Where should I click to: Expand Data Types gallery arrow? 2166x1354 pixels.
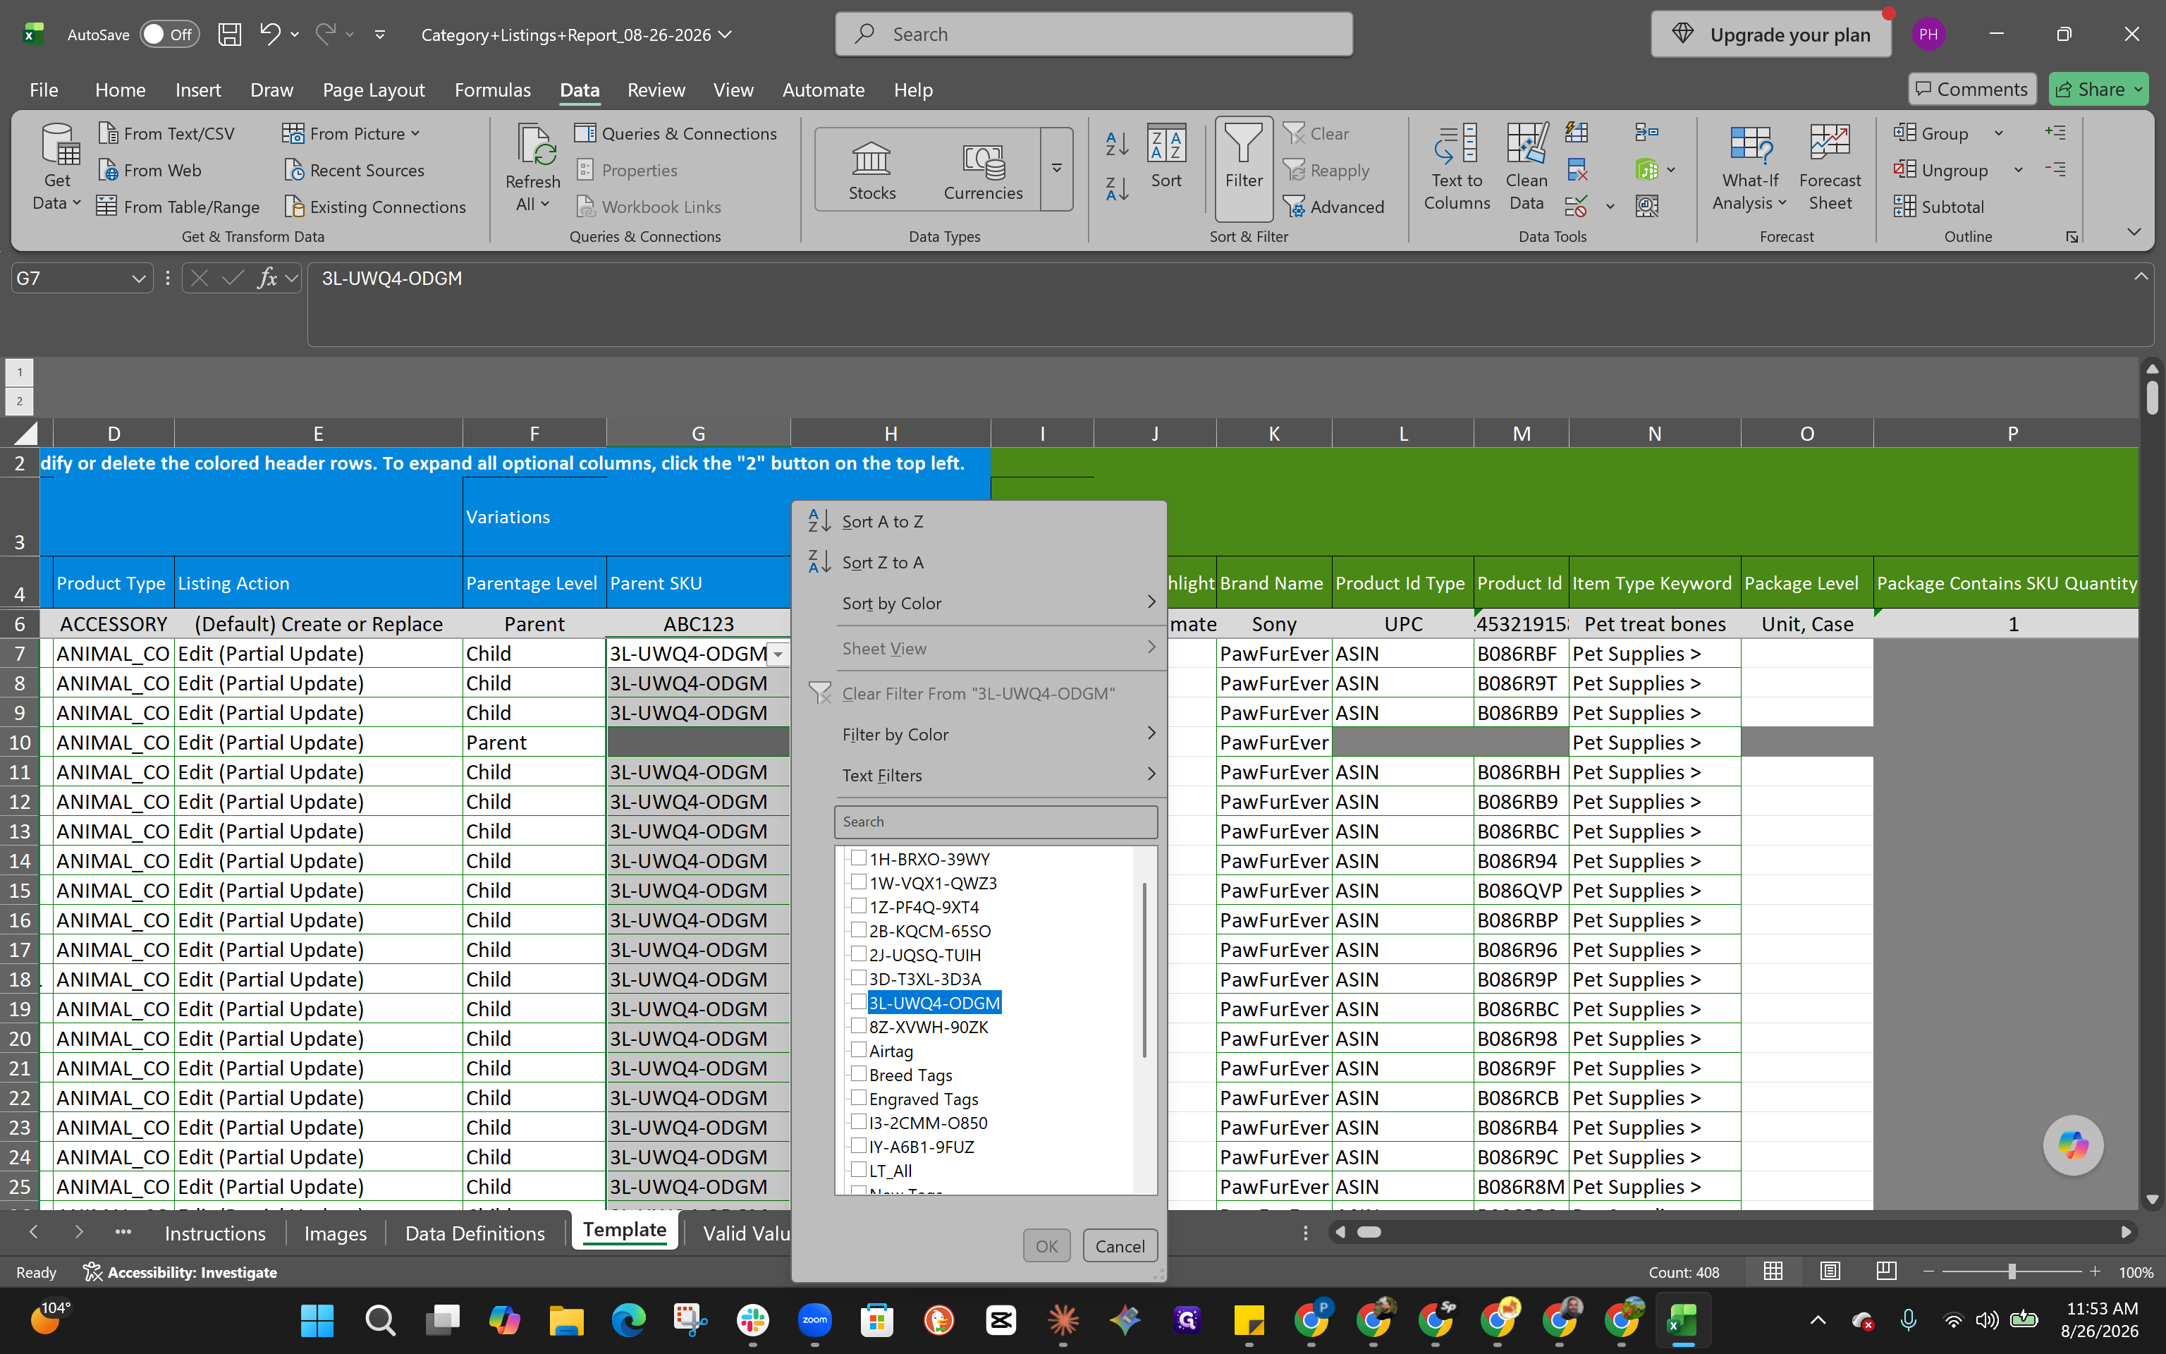pos(1056,169)
